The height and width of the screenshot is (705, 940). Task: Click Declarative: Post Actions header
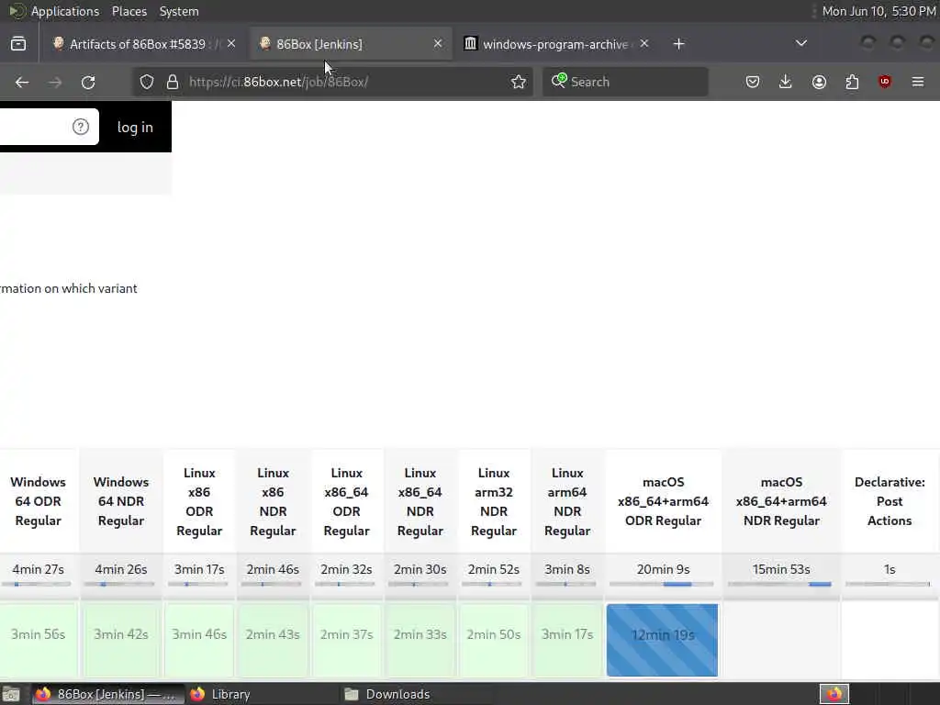(x=890, y=501)
